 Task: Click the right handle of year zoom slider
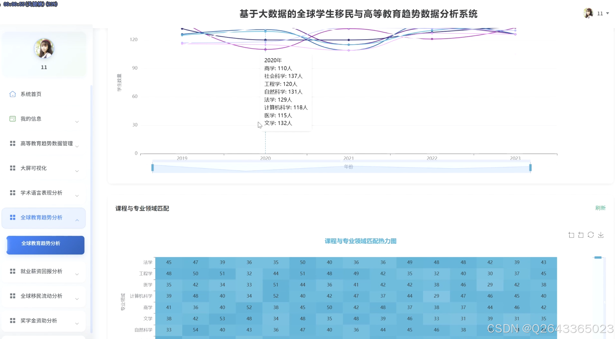[530, 168]
